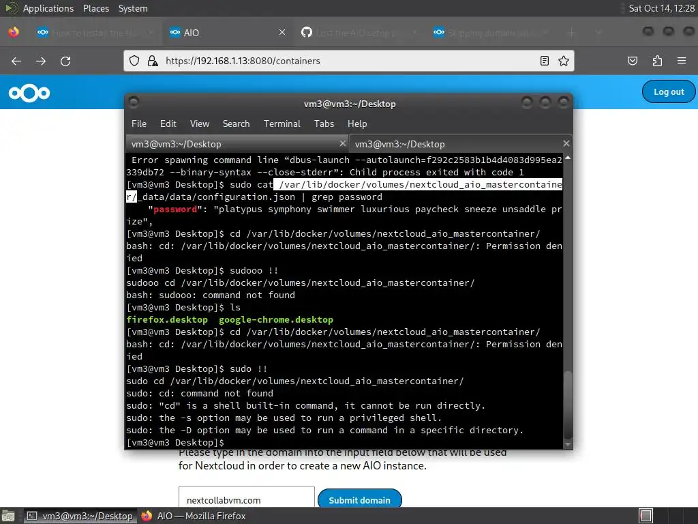Click the Firefox forward arrow
This screenshot has width=698, height=524.
click(41, 61)
